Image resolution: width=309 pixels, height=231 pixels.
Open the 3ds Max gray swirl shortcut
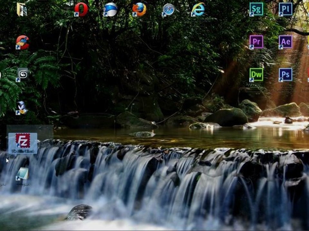tap(23, 75)
